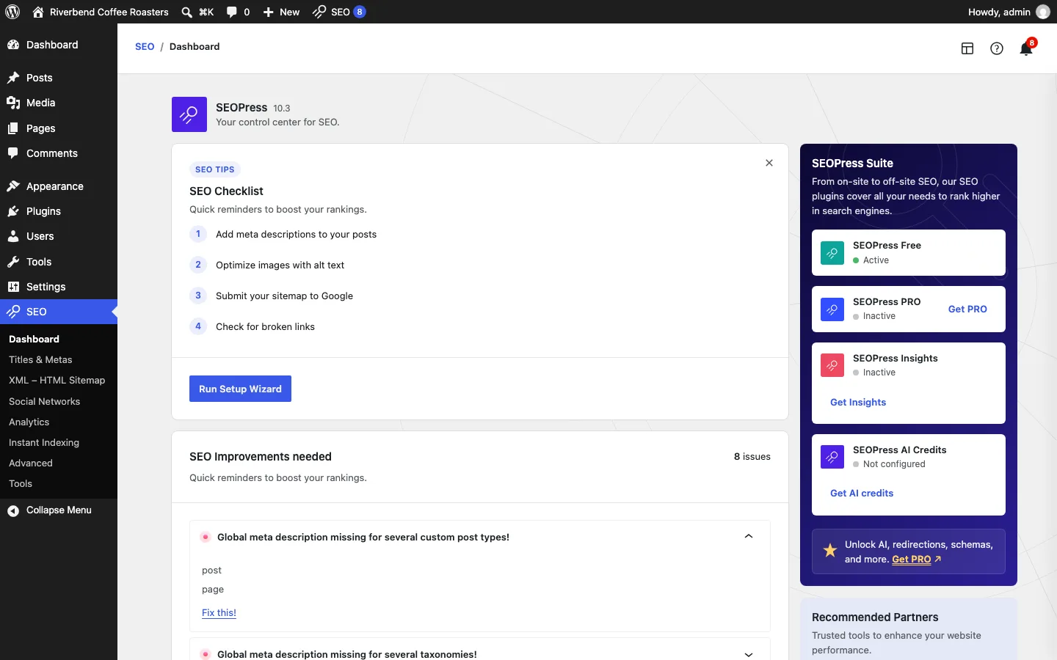Open Media library icon in sidebar

pyautogui.click(x=13, y=103)
